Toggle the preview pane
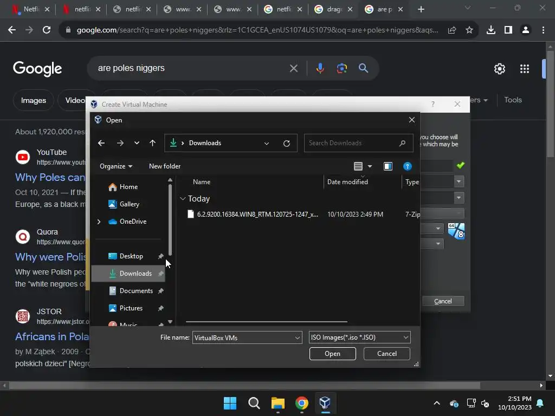 click(x=388, y=166)
